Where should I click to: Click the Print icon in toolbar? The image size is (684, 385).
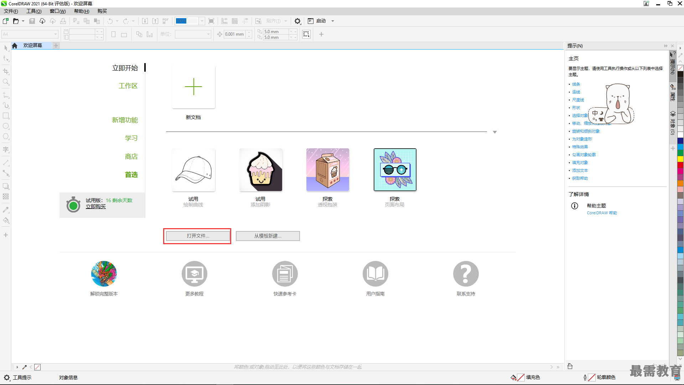(x=63, y=21)
